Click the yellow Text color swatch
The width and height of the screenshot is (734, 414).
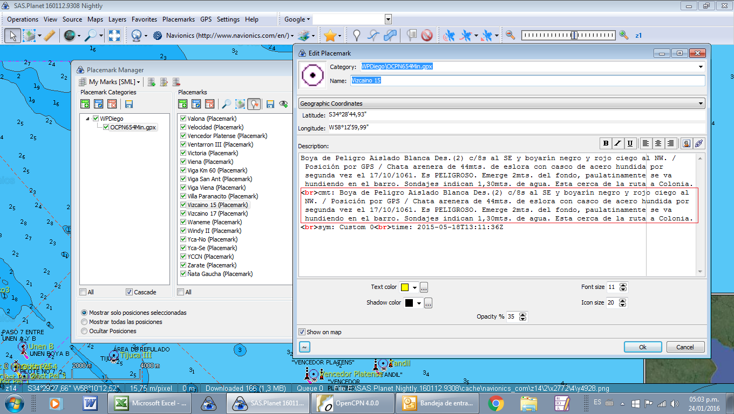pyautogui.click(x=404, y=287)
